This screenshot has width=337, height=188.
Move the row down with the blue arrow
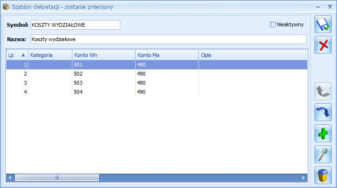click(x=323, y=112)
